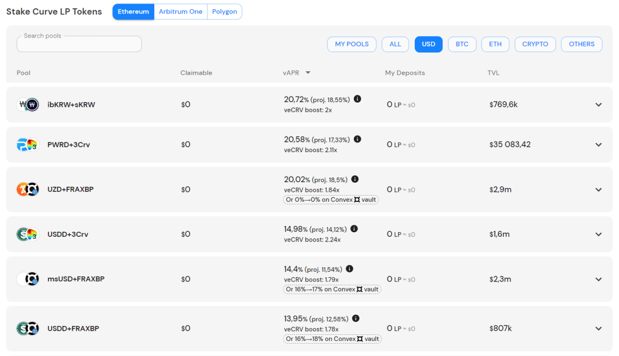Viewport: 619px width, 356px height.
Task: Select the MY POOLS filter
Action: [x=352, y=44]
